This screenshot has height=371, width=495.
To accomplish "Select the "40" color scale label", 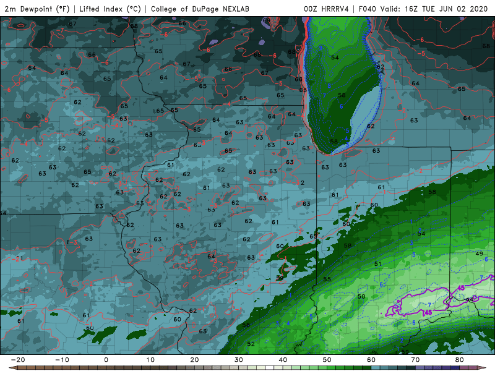I will click(283, 360).
